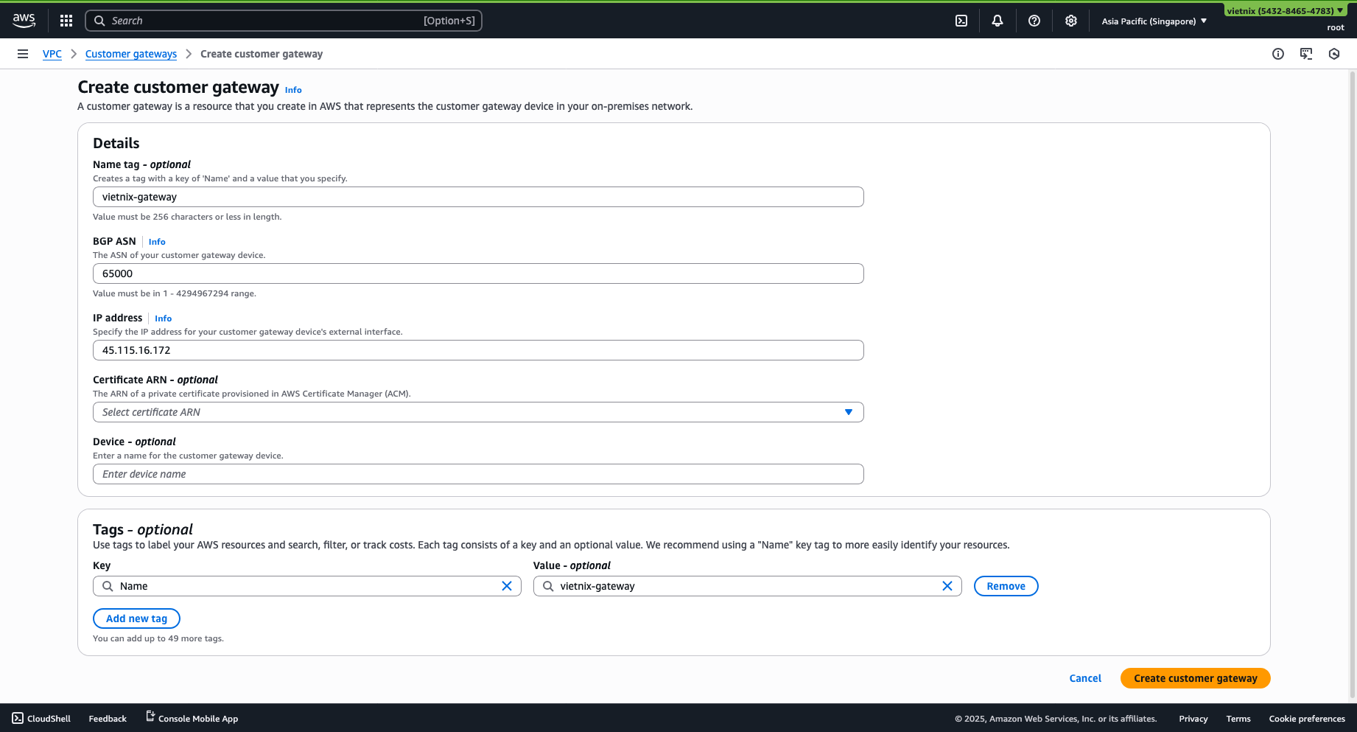The image size is (1357, 732).
Task: Click the Enter device name input field
Action: pos(478,474)
